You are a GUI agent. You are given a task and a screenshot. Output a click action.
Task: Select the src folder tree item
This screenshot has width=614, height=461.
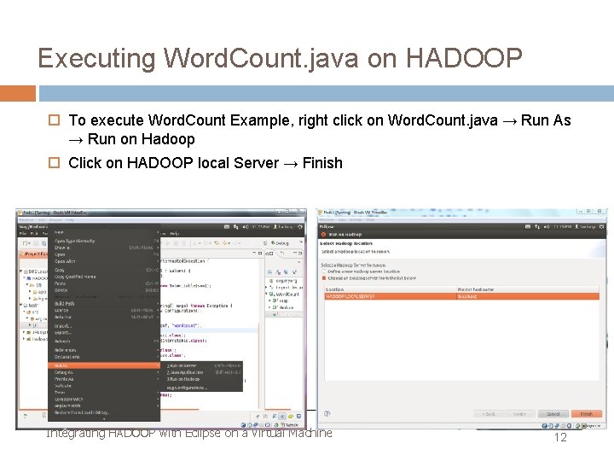(x=33, y=312)
